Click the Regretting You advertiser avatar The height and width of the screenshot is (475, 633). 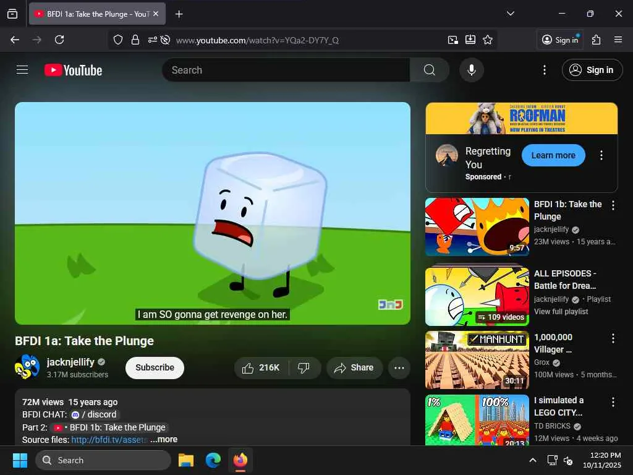pos(446,155)
